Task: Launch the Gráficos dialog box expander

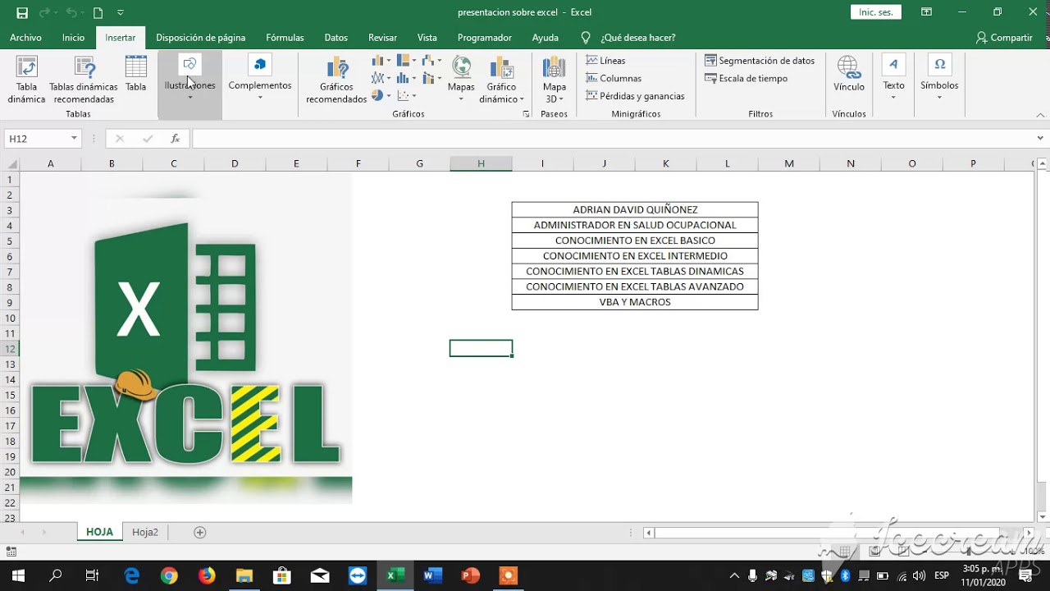Action: [x=526, y=114]
